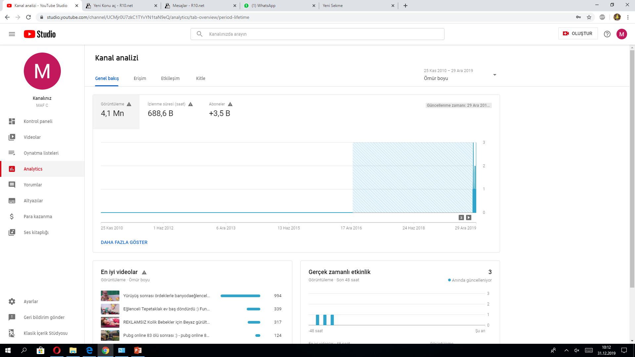Image resolution: width=635 pixels, height=357 pixels.
Task: Click DAHA FAZLA GÖSTER link
Action: [124, 242]
